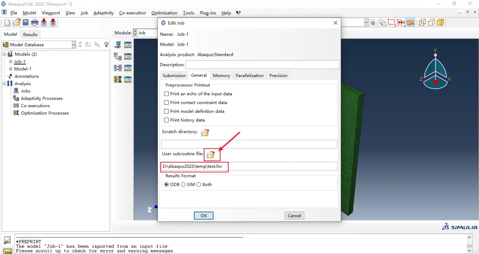Click the red down-arrow database toolbar icon

(44, 22)
